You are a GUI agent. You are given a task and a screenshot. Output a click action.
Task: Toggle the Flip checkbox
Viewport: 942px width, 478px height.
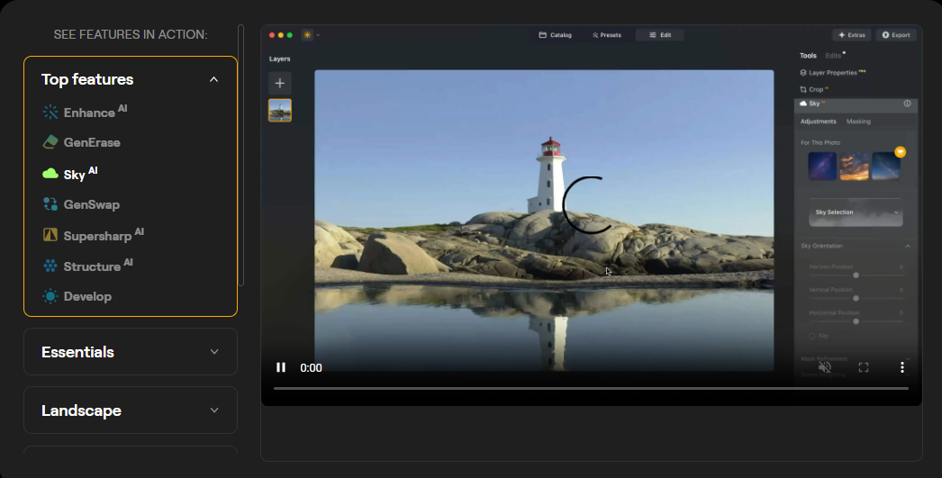coord(811,336)
